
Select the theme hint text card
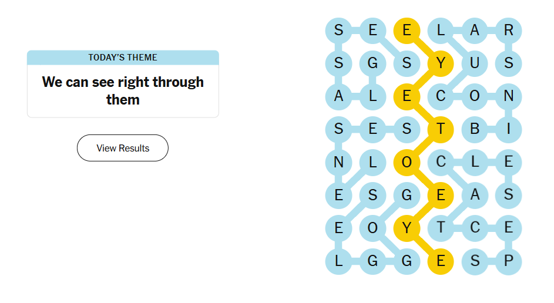[x=123, y=90]
